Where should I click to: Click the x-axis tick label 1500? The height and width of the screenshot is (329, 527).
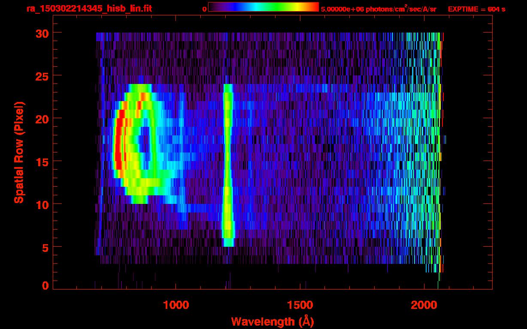point(300,305)
